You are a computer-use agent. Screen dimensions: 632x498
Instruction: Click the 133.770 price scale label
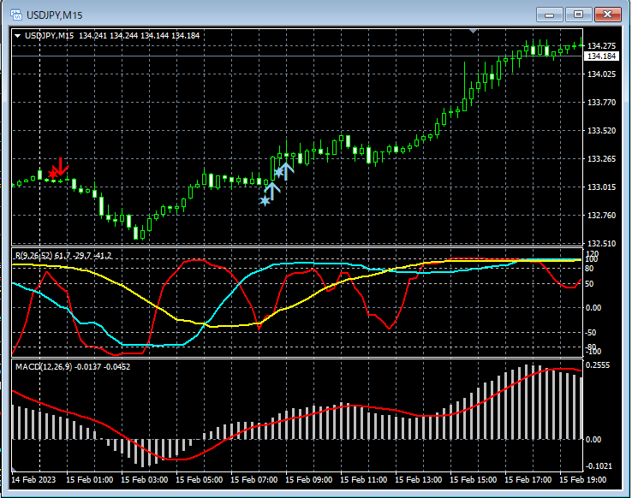tap(601, 103)
